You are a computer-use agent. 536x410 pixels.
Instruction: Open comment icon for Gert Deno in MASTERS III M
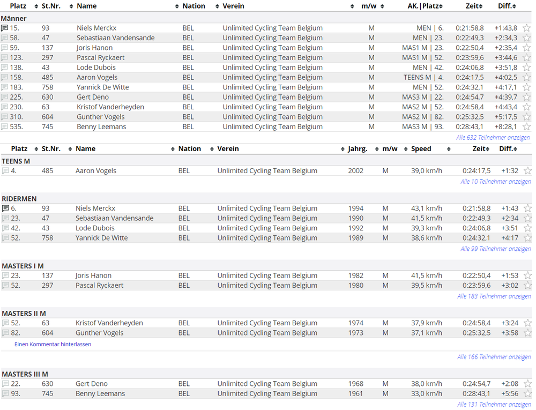[x=5, y=384]
